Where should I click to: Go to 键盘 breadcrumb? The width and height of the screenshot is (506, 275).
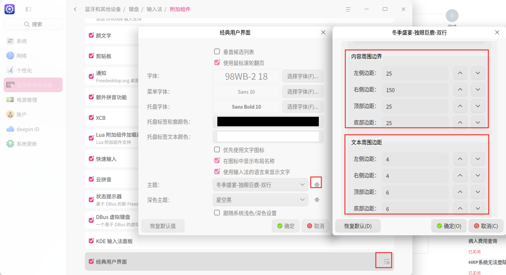pyautogui.click(x=134, y=9)
